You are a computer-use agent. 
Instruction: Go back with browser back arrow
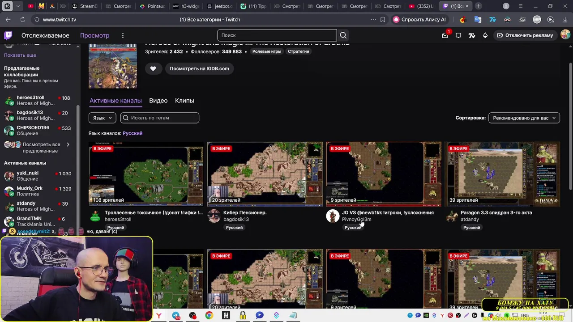(x=8, y=20)
